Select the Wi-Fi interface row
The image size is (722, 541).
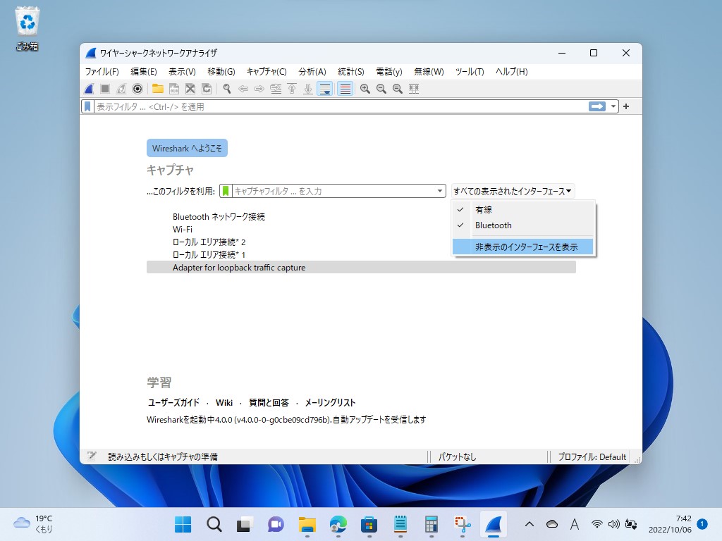point(361,229)
